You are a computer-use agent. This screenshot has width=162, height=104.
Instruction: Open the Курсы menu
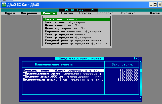pyautogui.click(x=10, y=13)
